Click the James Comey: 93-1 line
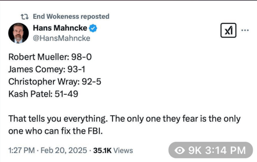This screenshot has height=162, width=257. 47,69
